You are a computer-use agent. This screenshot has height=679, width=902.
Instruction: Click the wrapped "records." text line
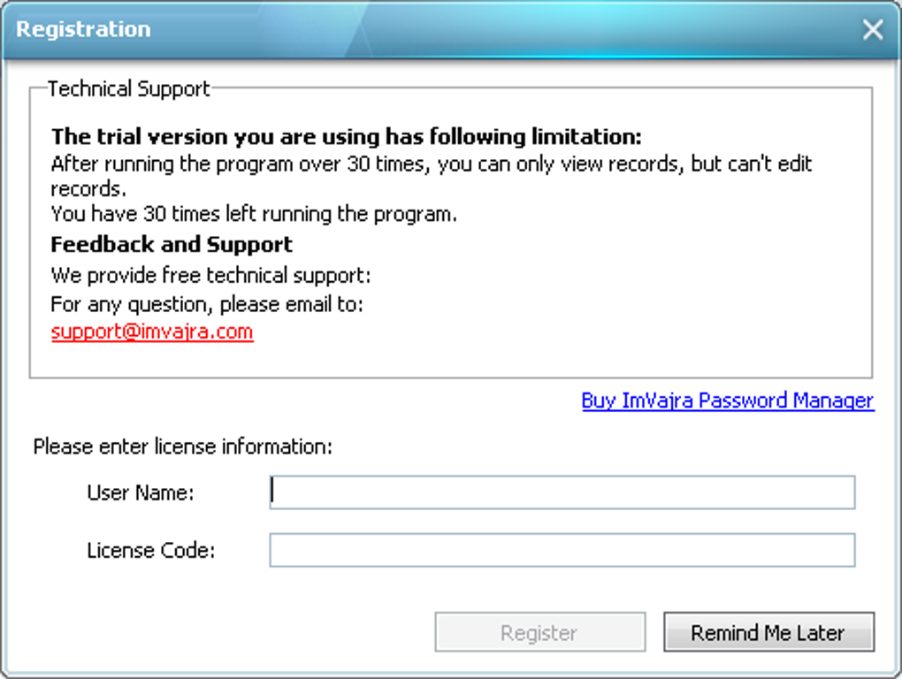click(88, 189)
